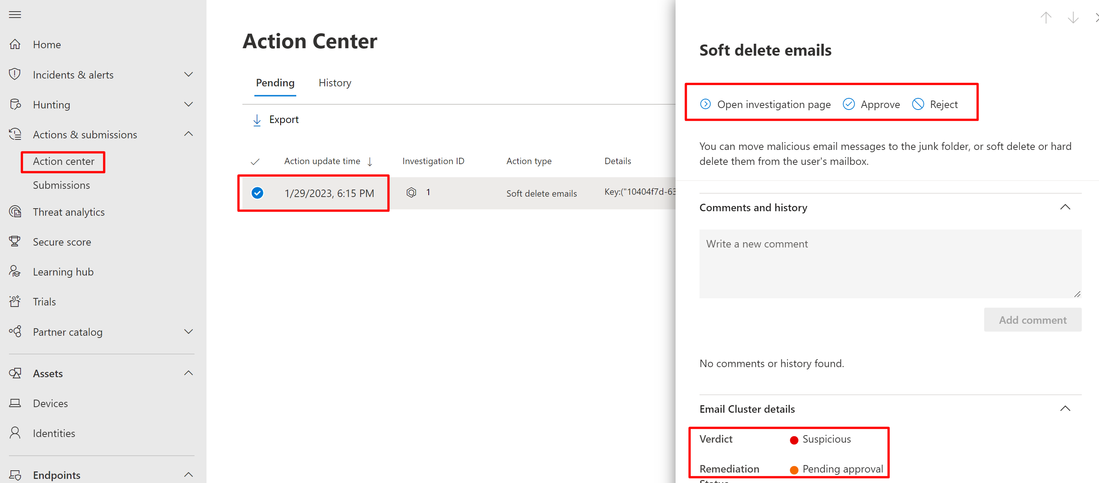Toggle the select-all checkmark in table header
The image size is (1099, 483).
coord(255,161)
